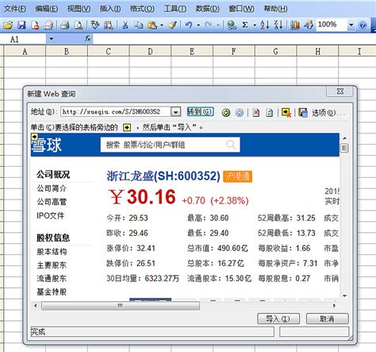
Task: Open the 公司简介 link
Action: (52, 188)
